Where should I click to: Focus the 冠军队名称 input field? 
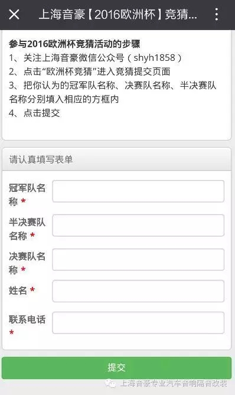[138, 191]
